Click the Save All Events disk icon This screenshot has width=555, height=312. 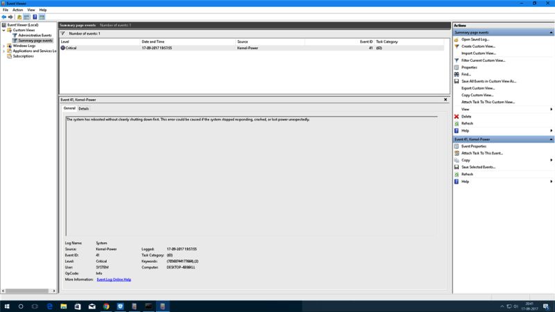click(456, 81)
